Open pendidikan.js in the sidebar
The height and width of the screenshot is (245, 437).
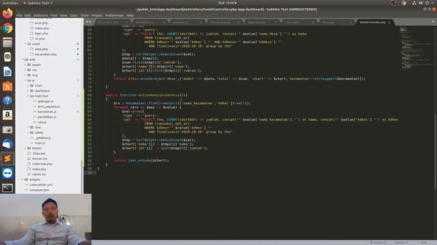[x=47, y=117]
